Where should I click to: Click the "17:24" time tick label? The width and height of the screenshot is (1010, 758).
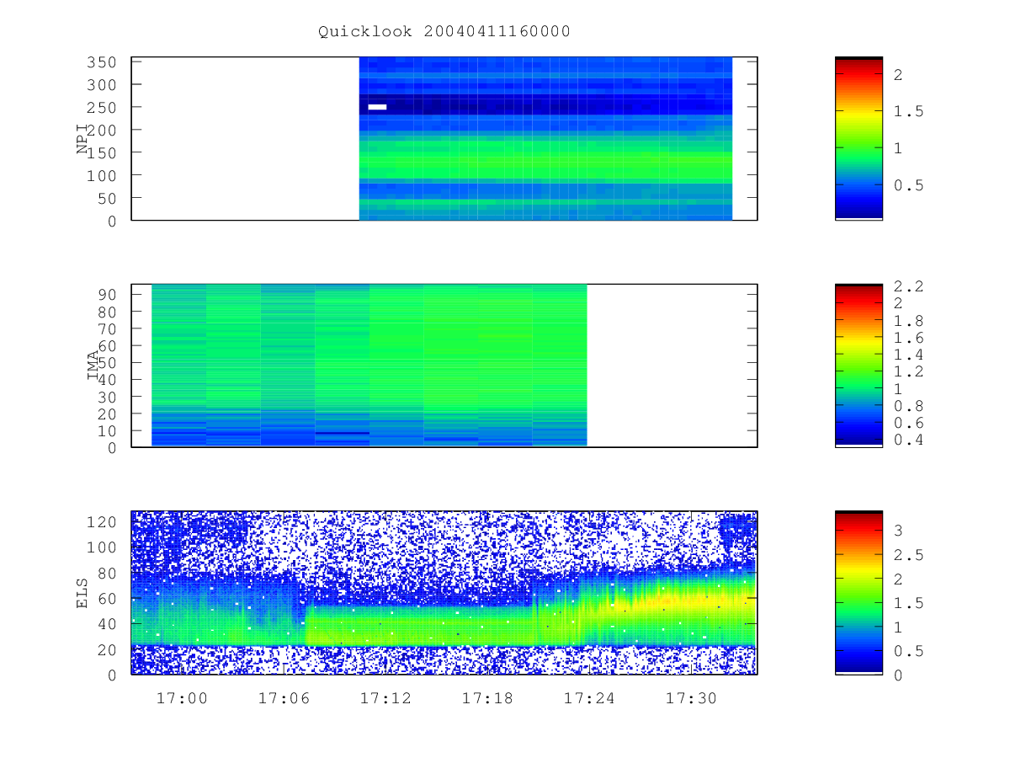(589, 698)
